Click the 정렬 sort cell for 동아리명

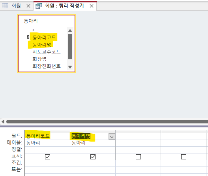[93, 150]
